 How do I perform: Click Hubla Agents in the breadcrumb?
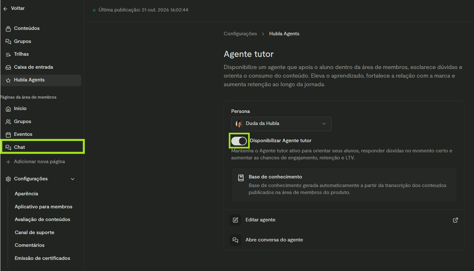point(284,34)
